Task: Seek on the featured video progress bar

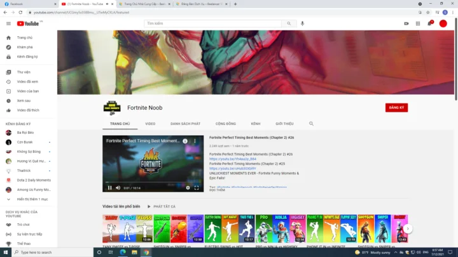Action: pos(153,182)
